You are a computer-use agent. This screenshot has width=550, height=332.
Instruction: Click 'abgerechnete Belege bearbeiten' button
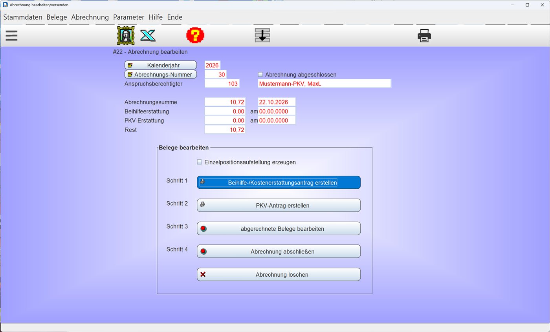[x=279, y=228]
